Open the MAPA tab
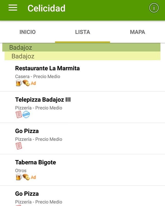 [x=137, y=32]
